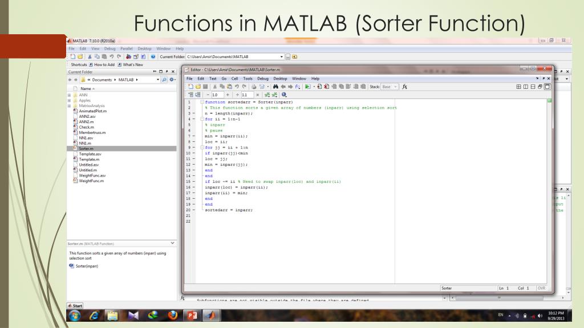The image size is (584, 328).
Task: Click multiply button beside 1.1 field
Action: 257,95
